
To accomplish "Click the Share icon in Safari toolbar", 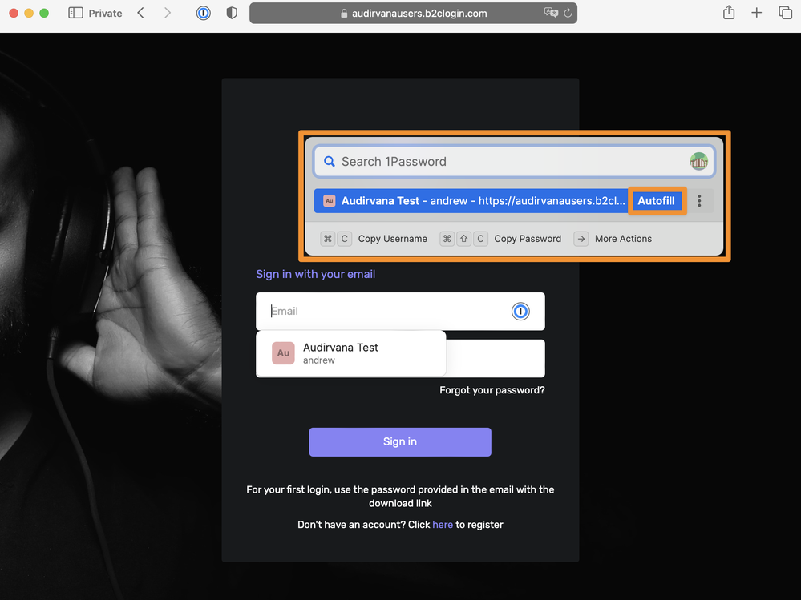I will tap(728, 13).
